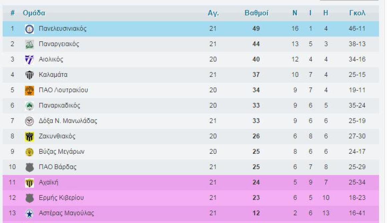Image resolution: width=387 pixels, height=223 pixels.
Task: Select the highlighted first-place Πανελευσινιακός row
Action: click(191, 29)
